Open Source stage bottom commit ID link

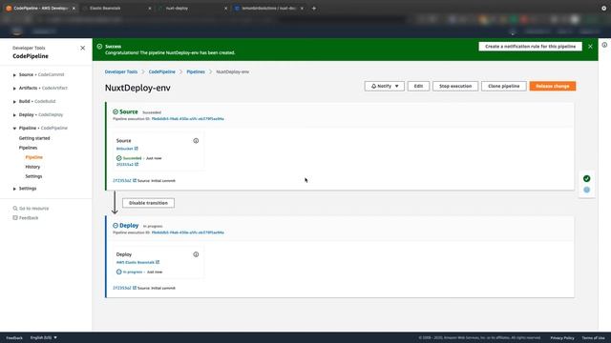point(122,180)
